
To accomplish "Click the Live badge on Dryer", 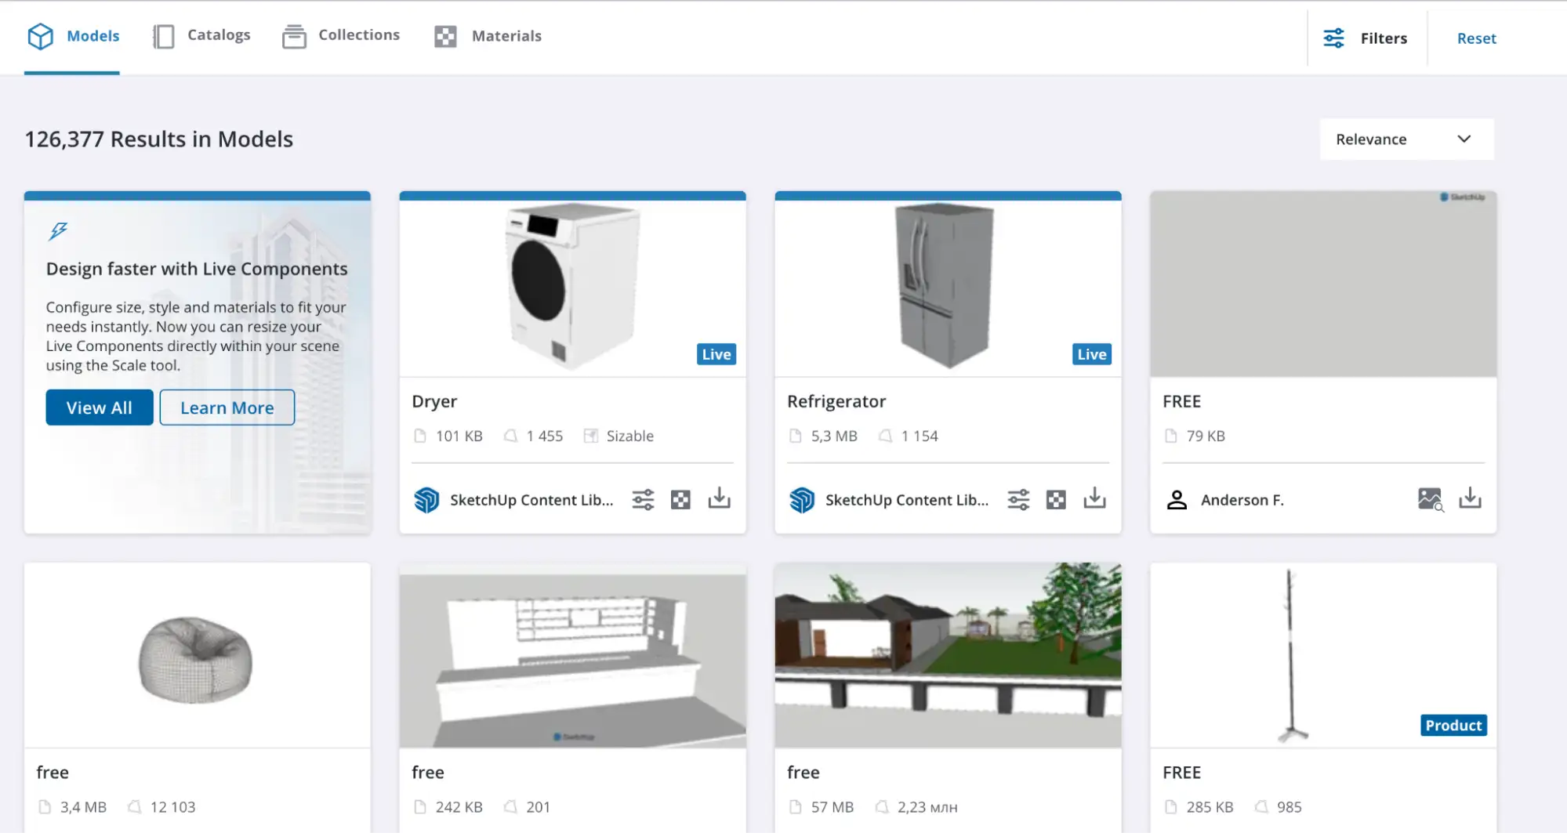I will [x=716, y=354].
